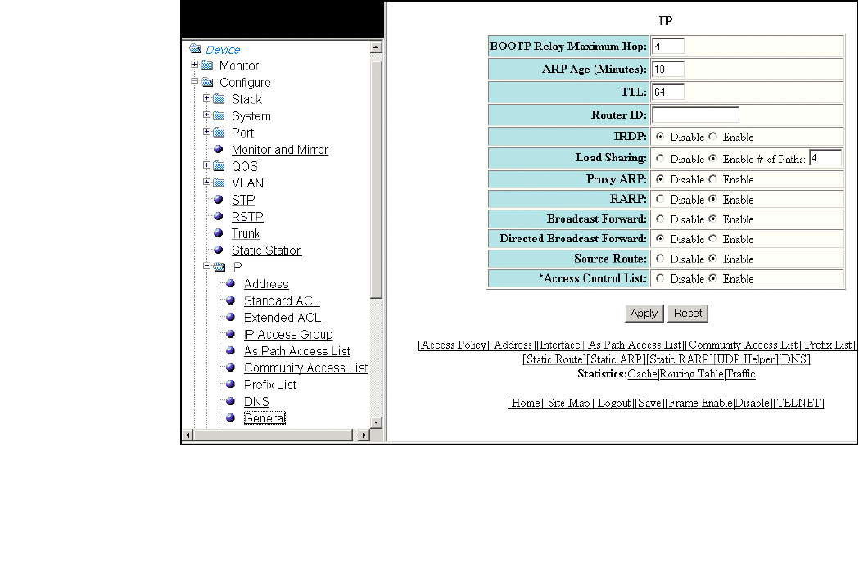The width and height of the screenshot is (859, 573).
Task: Expand the Monitor tree node
Action: click(x=194, y=65)
